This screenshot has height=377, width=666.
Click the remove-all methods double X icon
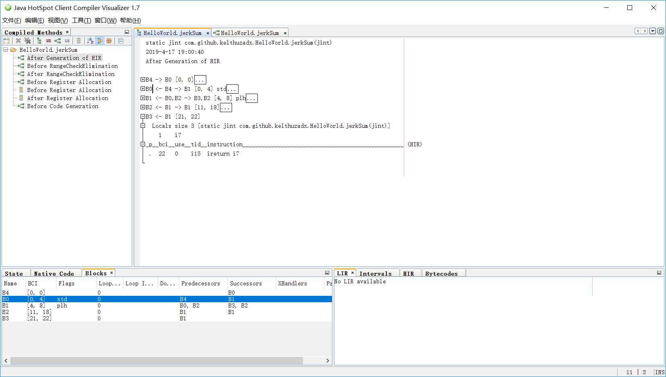27,41
